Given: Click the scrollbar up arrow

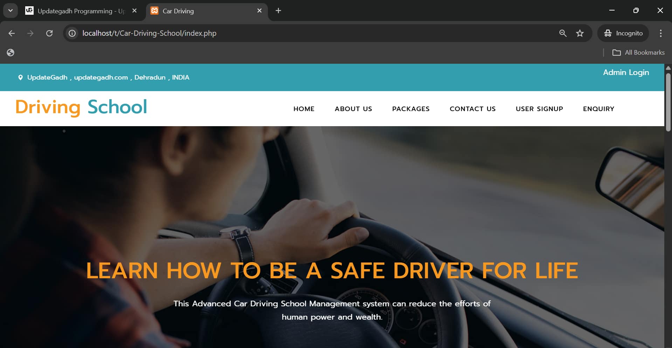Looking at the screenshot, I should click(x=668, y=68).
